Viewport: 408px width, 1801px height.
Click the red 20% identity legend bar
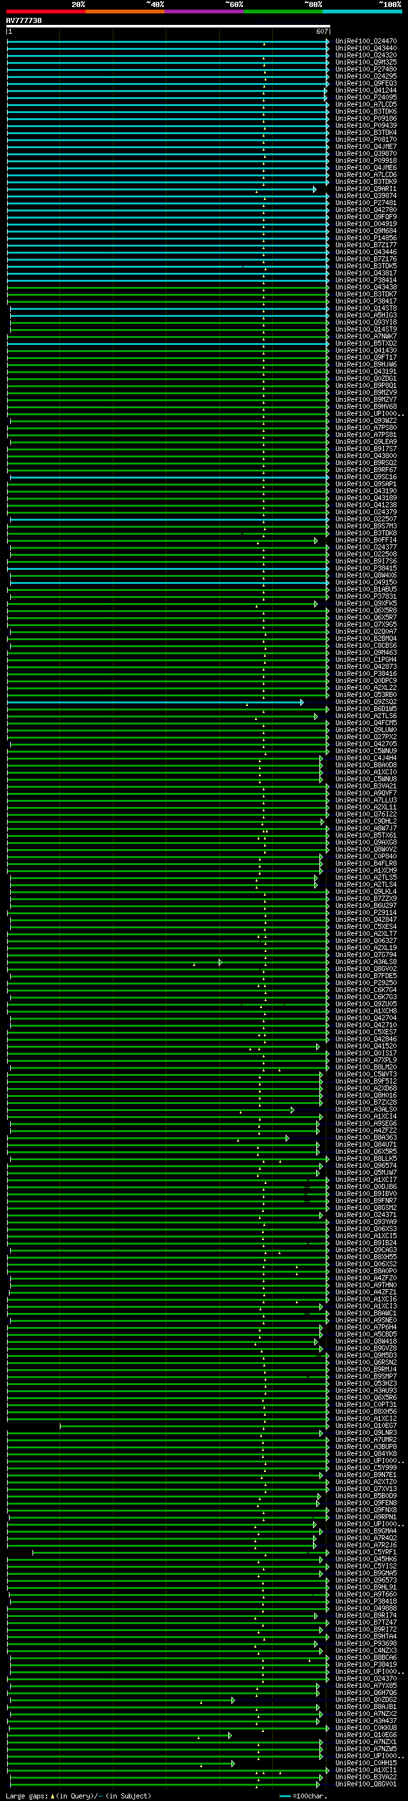coord(45,11)
